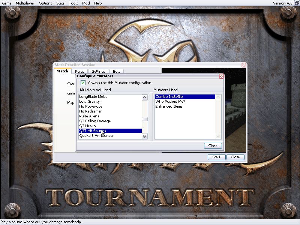The width and height of the screenshot is (300, 225).
Task: Select Q3 Falling Damage mutator
Action: click(x=95, y=121)
